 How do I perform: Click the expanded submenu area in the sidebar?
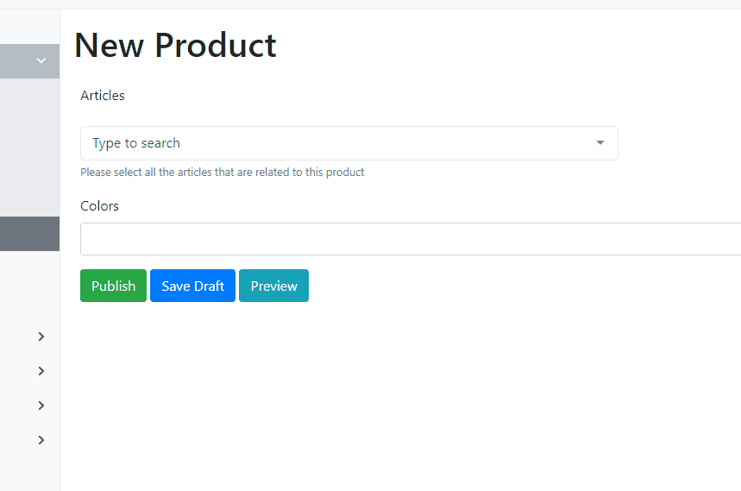pos(30,148)
